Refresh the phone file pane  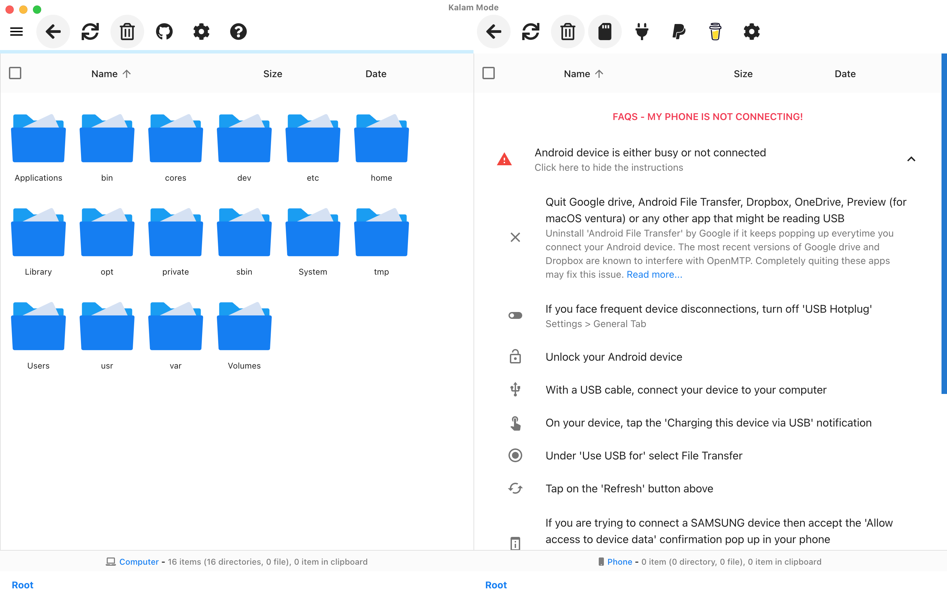(530, 32)
